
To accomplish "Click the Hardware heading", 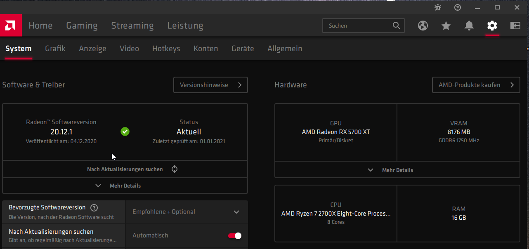I will coord(290,85).
